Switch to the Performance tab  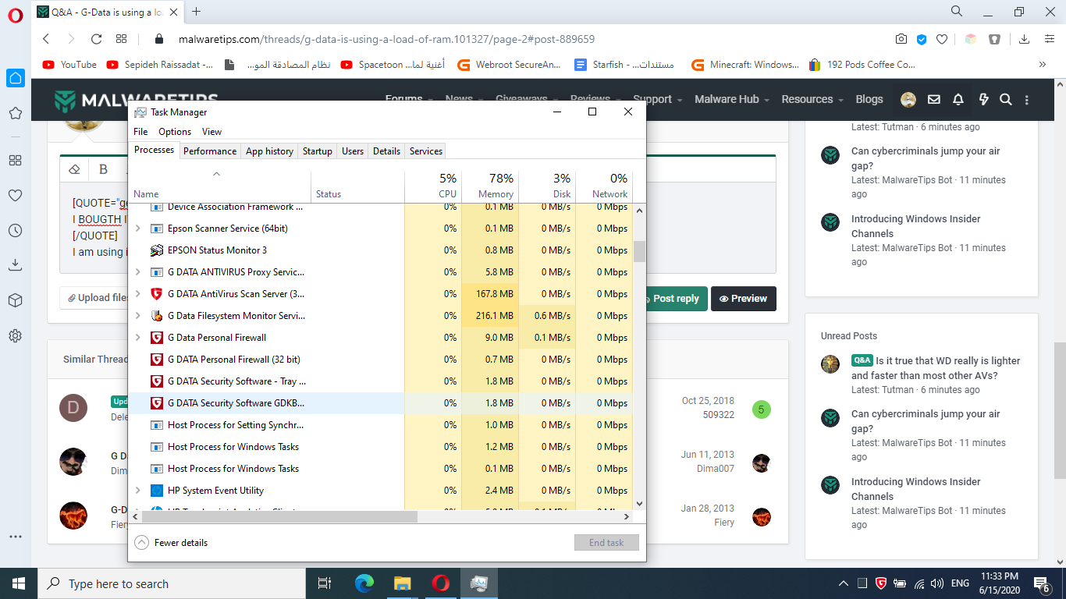pyautogui.click(x=210, y=151)
